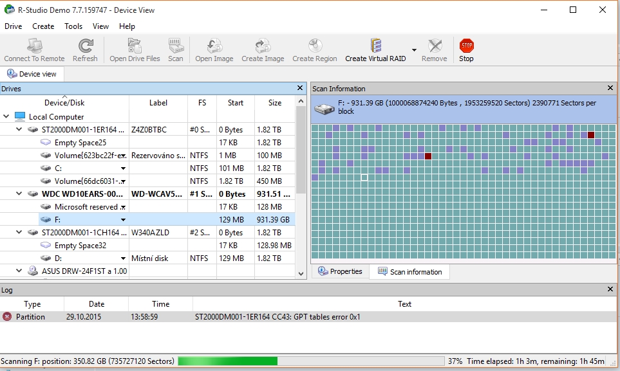Viewport: 620px width, 371px height.
Task: Open the View menu
Action: click(100, 26)
